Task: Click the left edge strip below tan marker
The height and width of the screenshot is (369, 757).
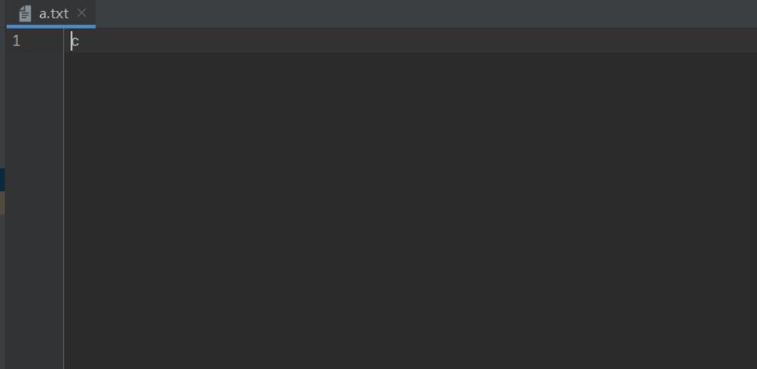Action: click(2, 291)
